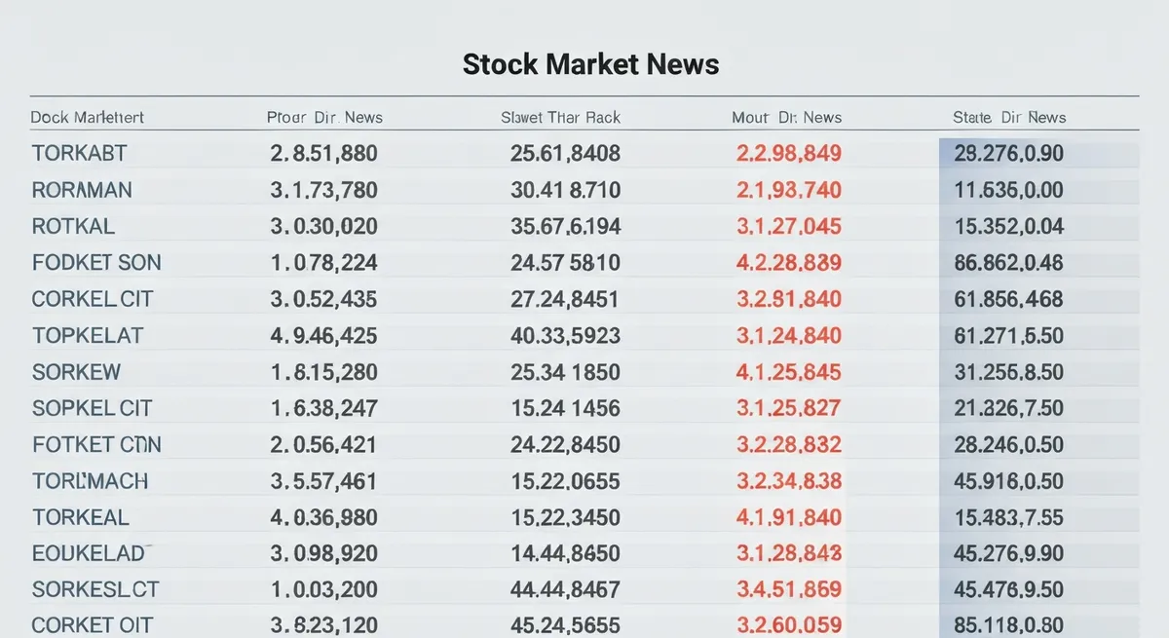The width and height of the screenshot is (1169, 638).
Task: Open the SORKESLCT ticker row
Action: 584,589
